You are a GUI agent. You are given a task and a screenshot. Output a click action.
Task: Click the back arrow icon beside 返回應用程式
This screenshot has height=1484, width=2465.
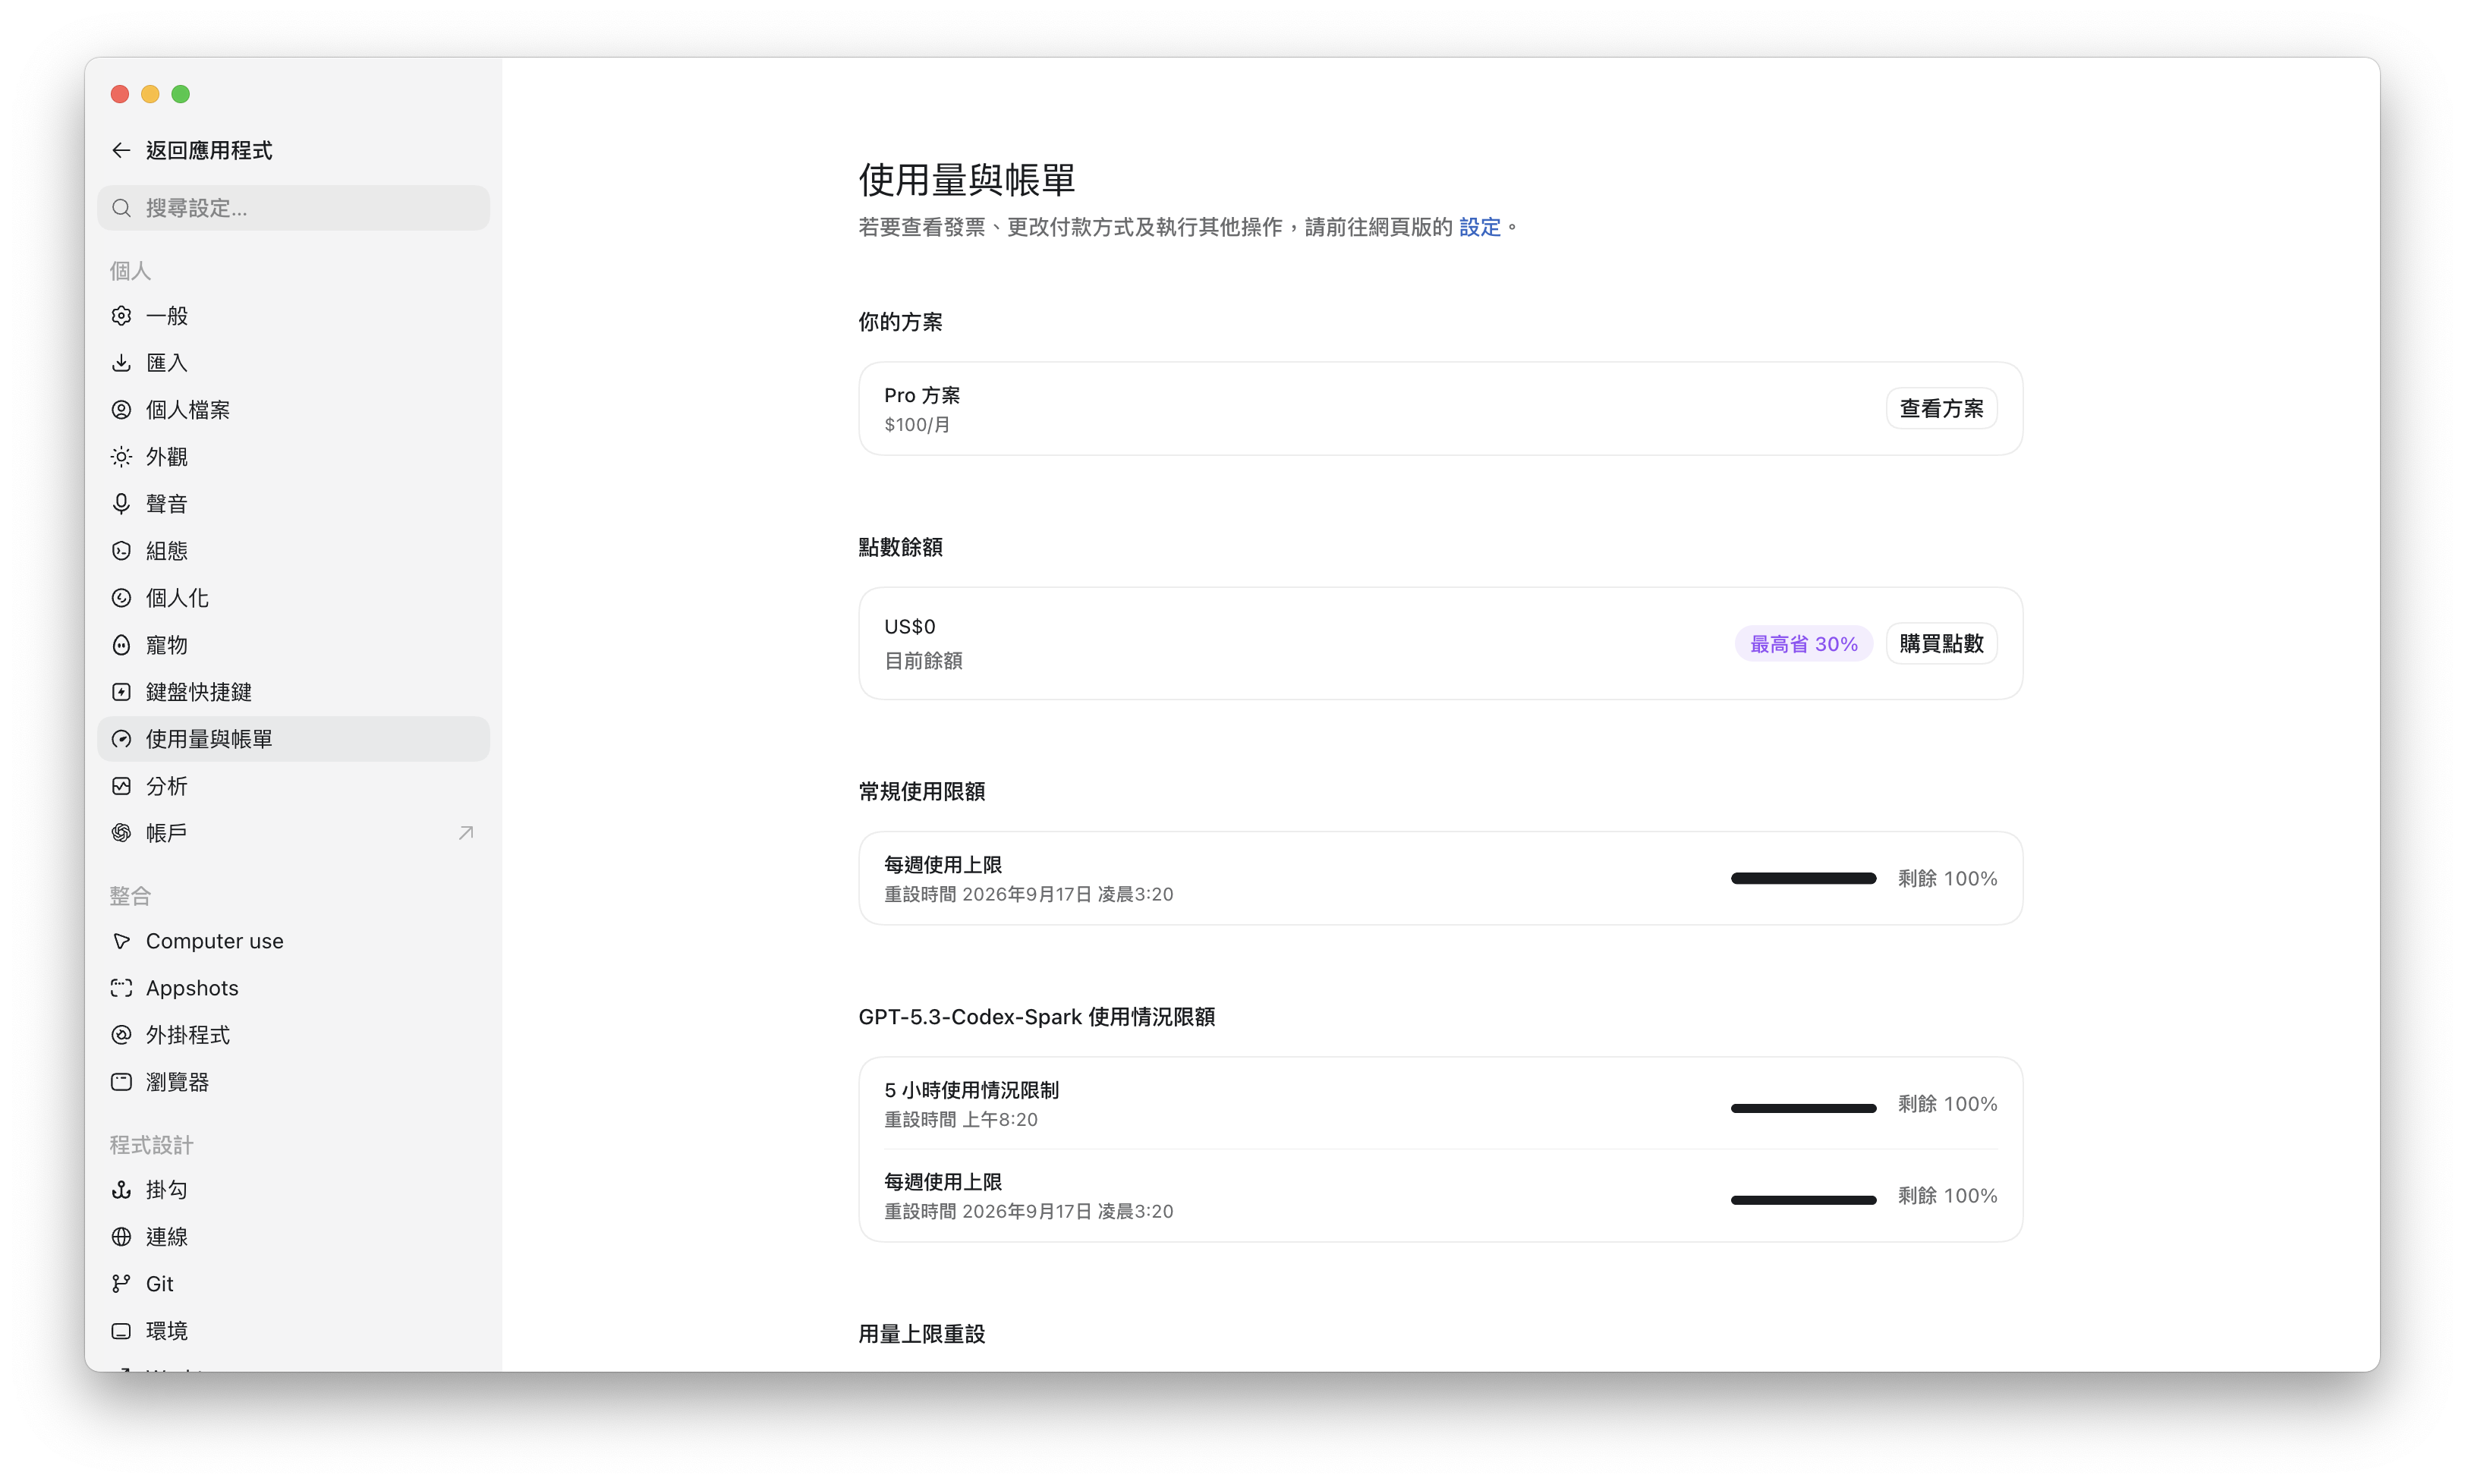(121, 150)
